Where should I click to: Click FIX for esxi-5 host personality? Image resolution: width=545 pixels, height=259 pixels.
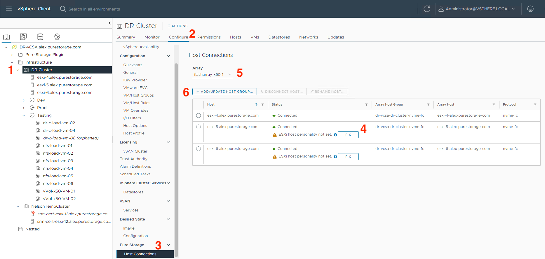[348, 135]
